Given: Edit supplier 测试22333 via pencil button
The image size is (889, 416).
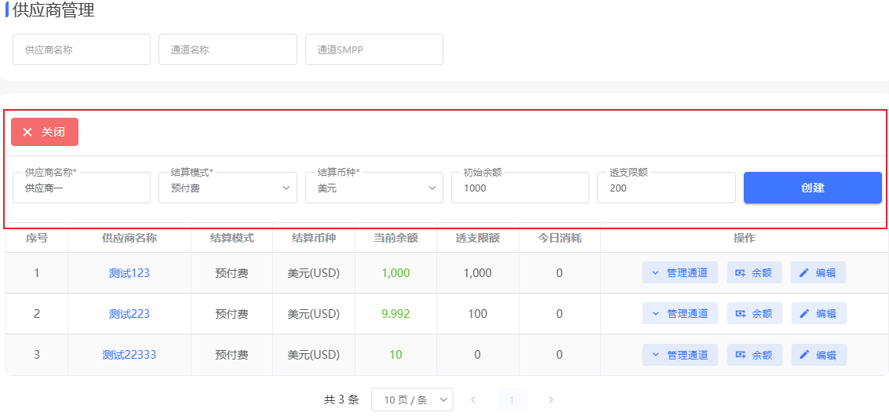Looking at the screenshot, I should [x=818, y=355].
